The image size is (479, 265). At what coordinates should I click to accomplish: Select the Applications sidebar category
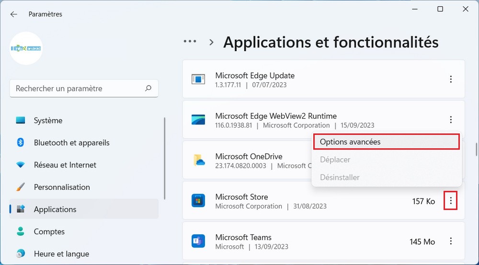click(84, 209)
